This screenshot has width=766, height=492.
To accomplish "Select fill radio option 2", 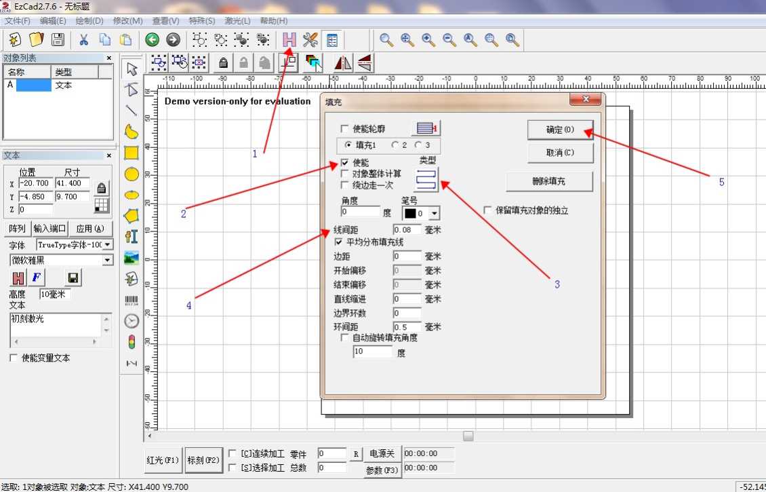I will [x=395, y=145].
